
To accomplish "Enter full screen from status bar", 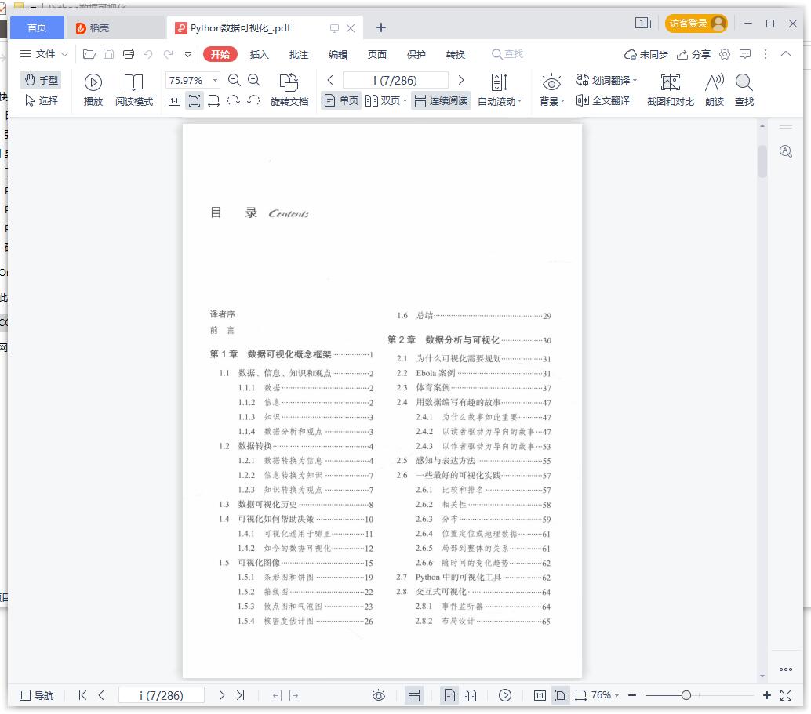I will (x=786, y=695).
